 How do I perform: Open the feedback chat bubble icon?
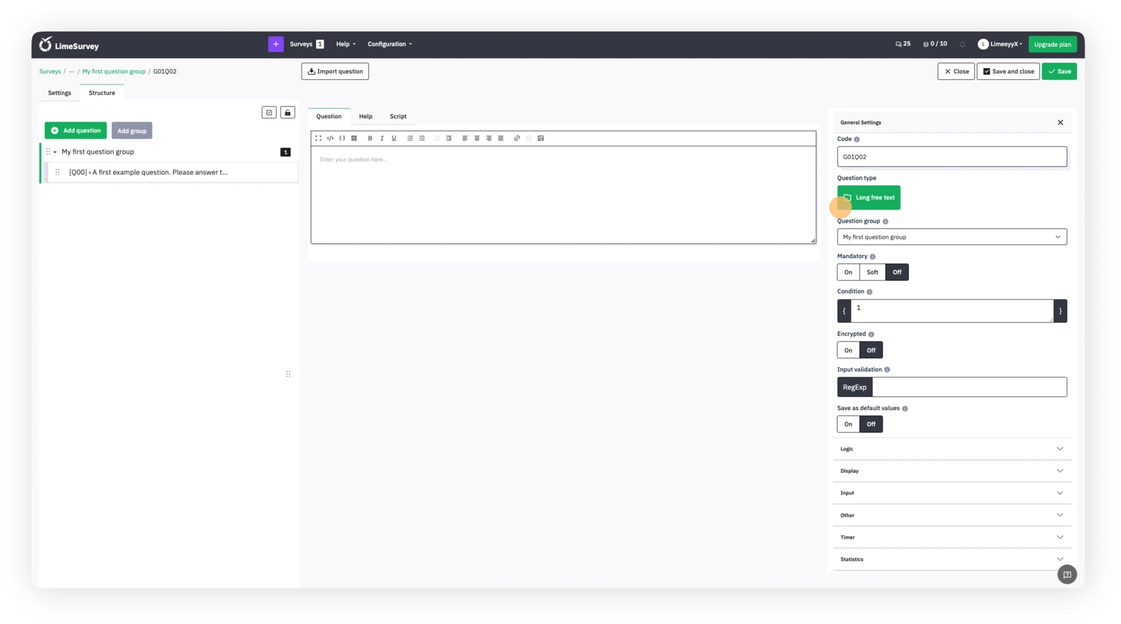[x=1067, y=574]
